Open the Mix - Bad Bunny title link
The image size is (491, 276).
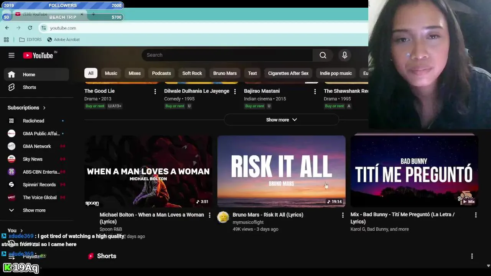click(402, 218)
